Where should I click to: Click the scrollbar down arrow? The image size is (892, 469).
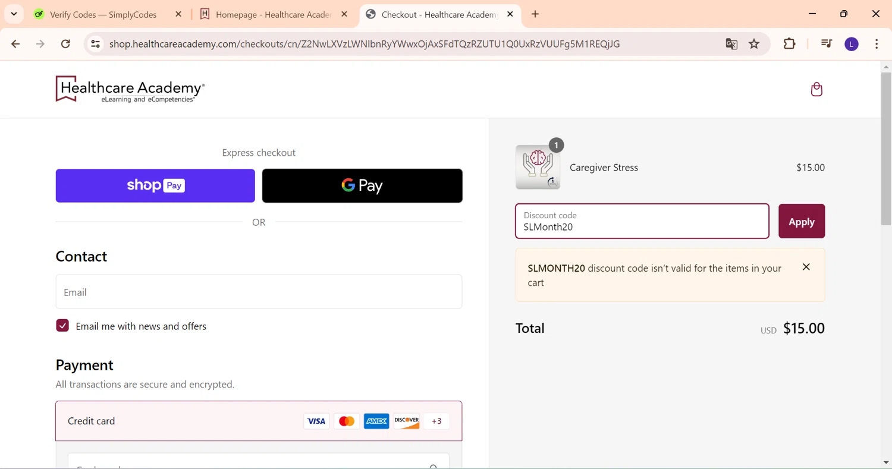pos(886,462)
